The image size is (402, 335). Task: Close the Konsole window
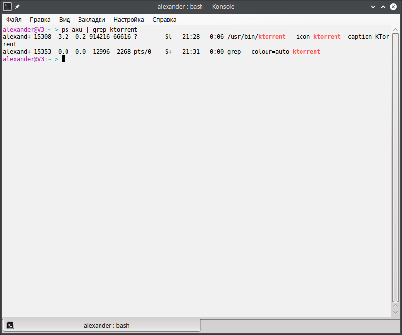394,7
